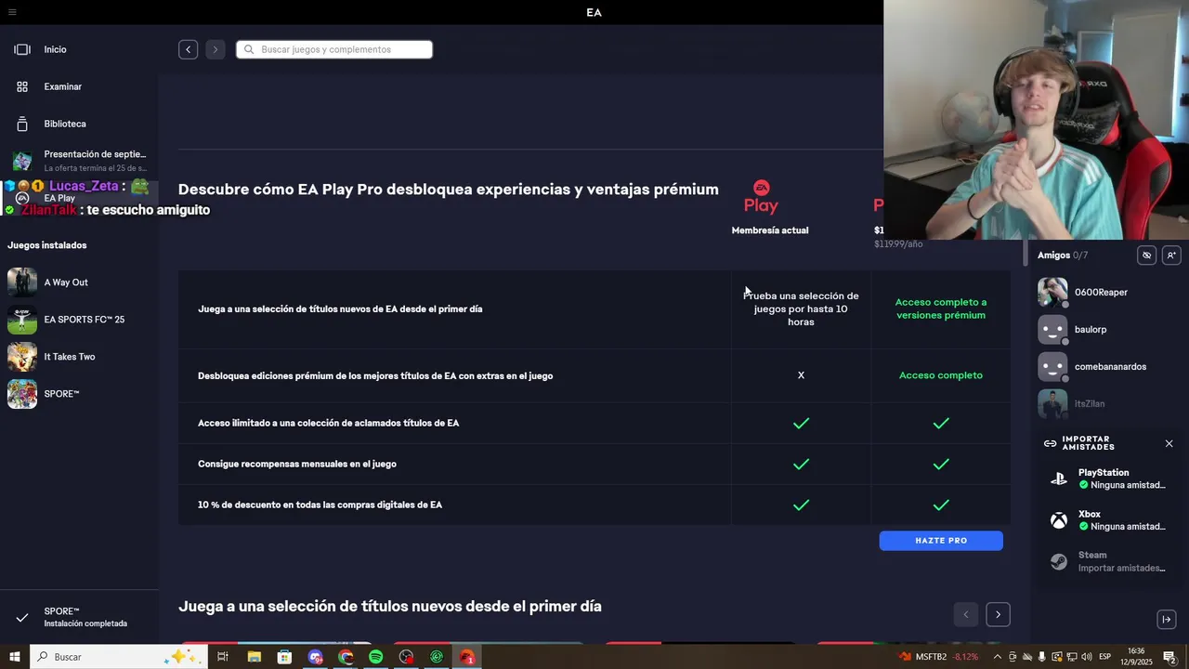
Task: Go to Inicio in the sidebar
Action: 55,49
